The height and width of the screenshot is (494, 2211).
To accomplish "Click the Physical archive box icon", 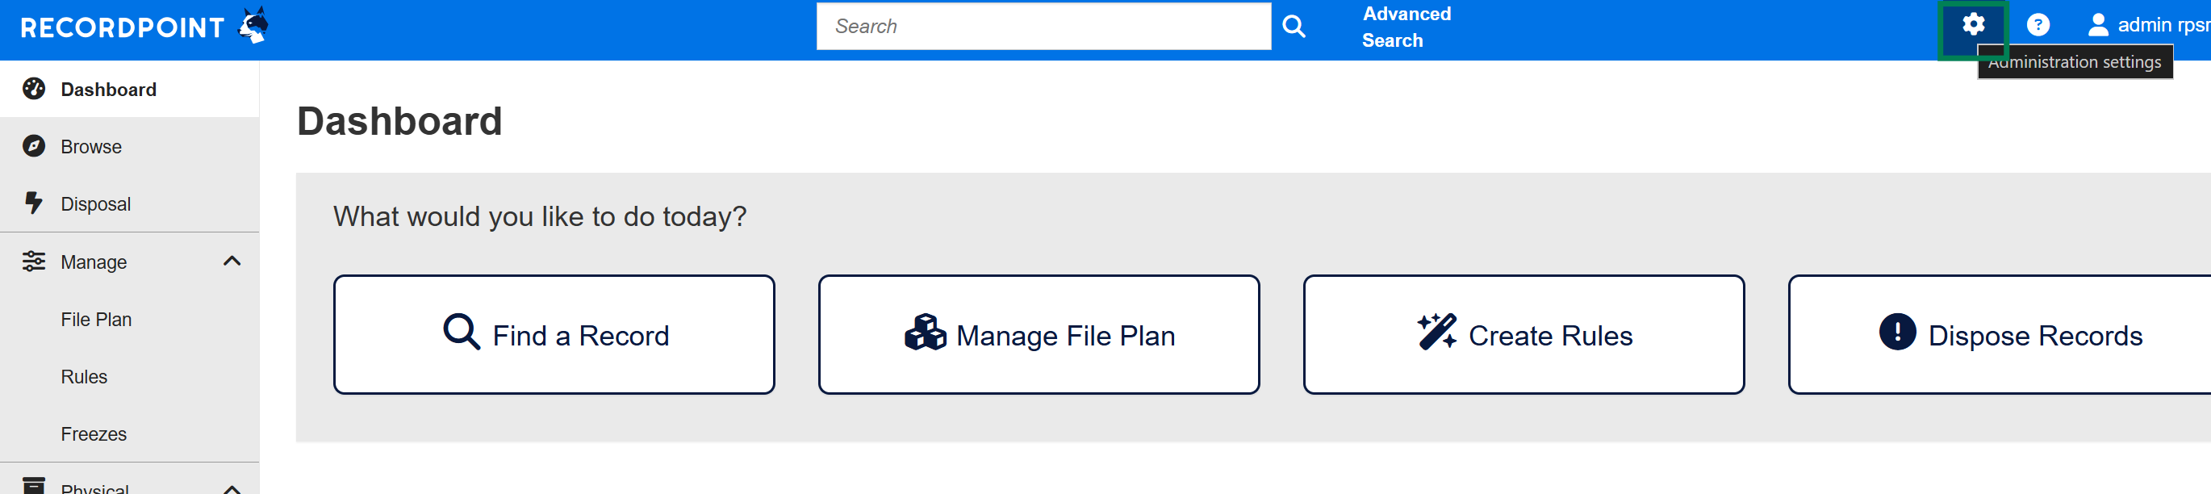I will pyautogui.click(x=33, y=485).
